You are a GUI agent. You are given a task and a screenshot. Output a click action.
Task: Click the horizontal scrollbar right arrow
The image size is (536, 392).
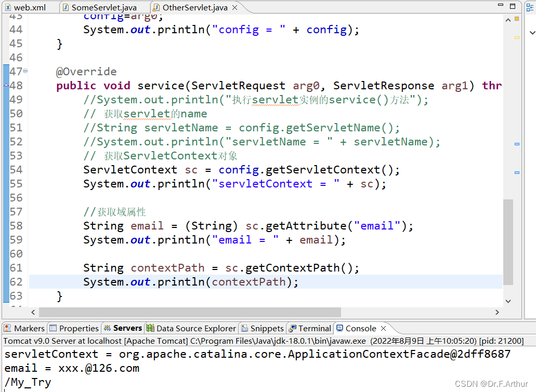coord(497,312)
